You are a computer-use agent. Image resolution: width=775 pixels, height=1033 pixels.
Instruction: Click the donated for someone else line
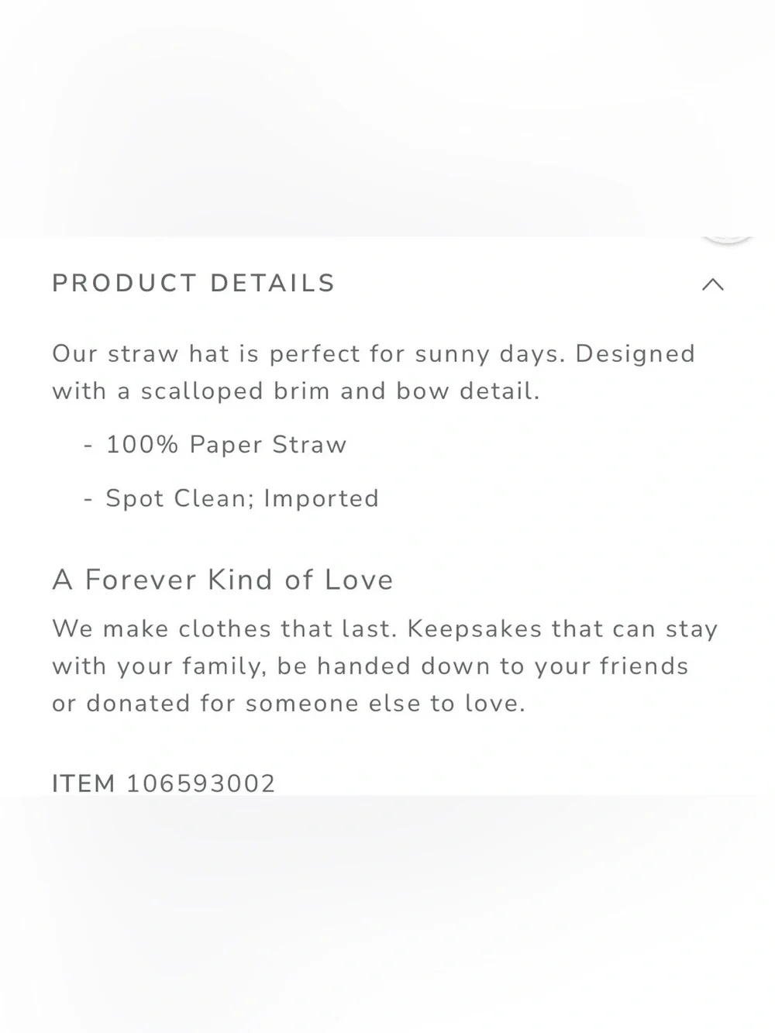click(x=289, y=704)
